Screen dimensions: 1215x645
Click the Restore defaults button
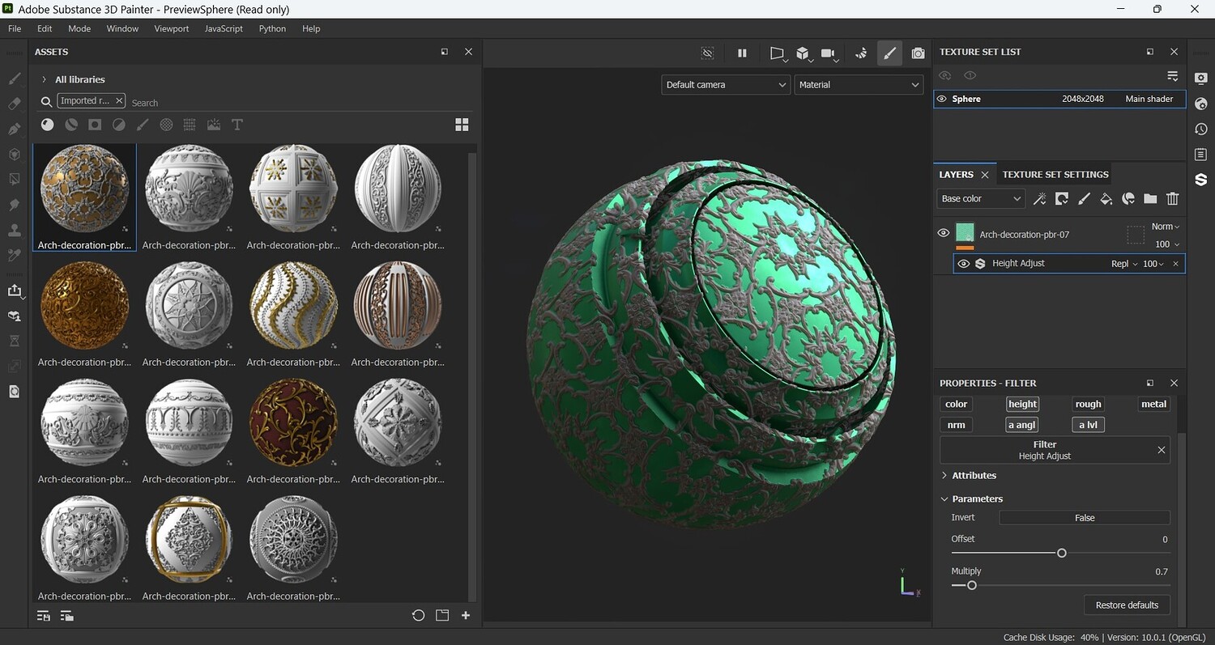[x=1127, y=605]
